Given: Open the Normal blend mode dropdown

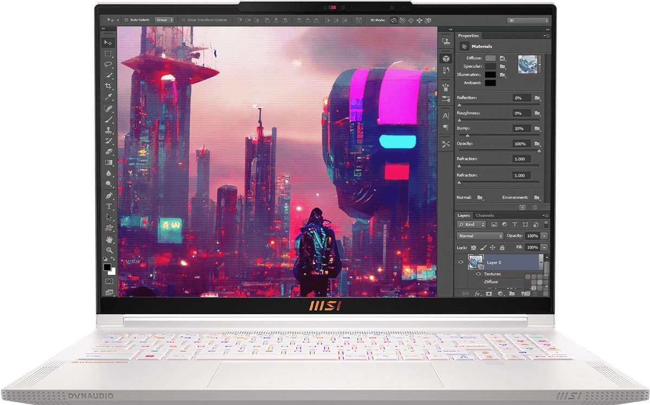Looking at the screenshot, I should coord(479,236).
